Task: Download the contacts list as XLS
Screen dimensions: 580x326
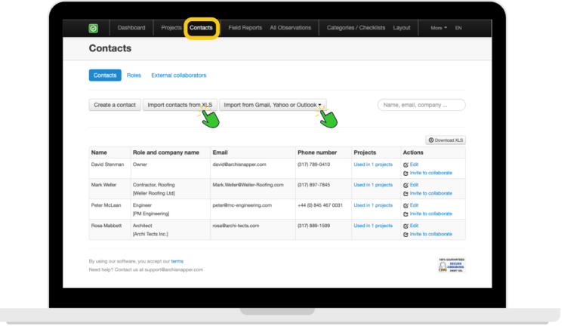Action: coord(446,140)
